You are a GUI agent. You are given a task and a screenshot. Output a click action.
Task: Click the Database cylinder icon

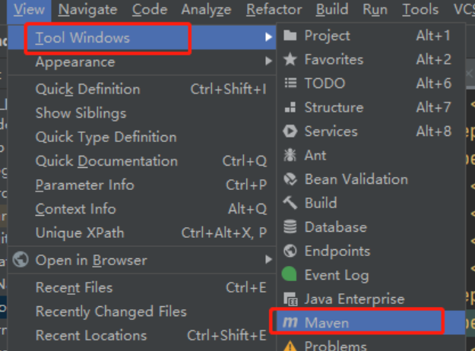point(290,227)
